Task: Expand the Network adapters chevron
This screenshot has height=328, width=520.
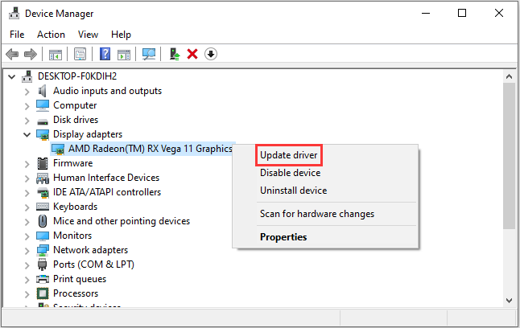Action: (x=27, y=251)
